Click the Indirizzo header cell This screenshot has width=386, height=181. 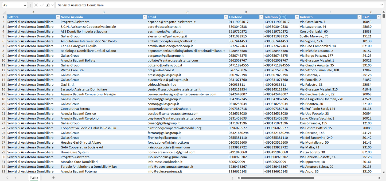point(330,17)
